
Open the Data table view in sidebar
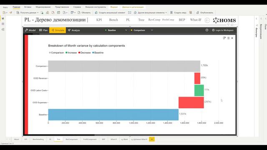(3, 24)
